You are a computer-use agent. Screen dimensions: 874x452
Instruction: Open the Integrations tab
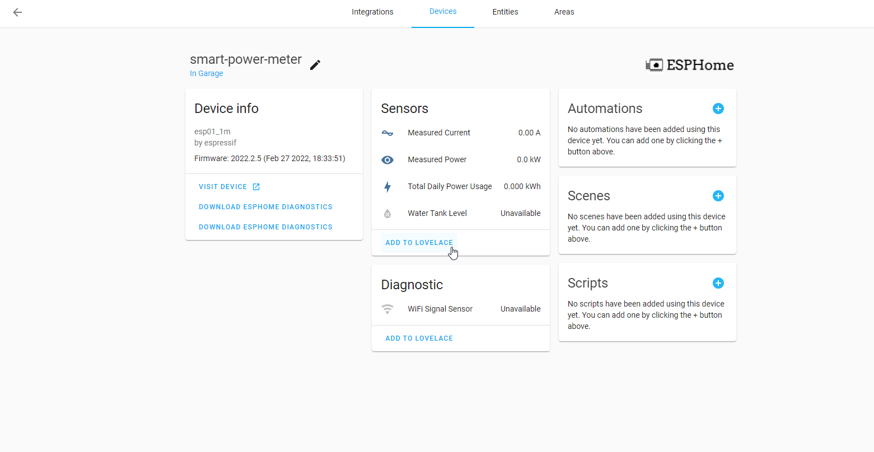tap(372, 12)
